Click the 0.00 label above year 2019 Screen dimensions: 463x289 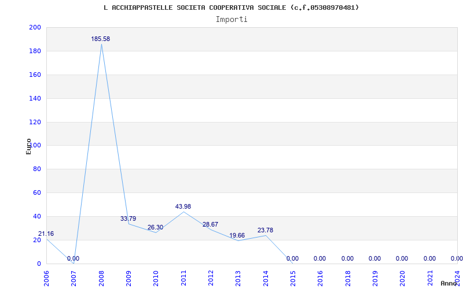point(374,258)
